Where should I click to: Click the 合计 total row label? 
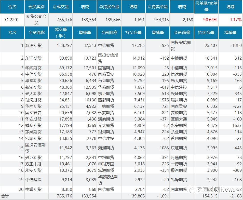(x=5, y=196)
